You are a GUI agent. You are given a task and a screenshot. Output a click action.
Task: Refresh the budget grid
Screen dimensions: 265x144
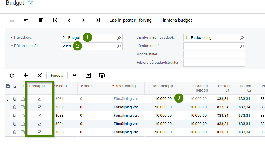pos(12,75)
